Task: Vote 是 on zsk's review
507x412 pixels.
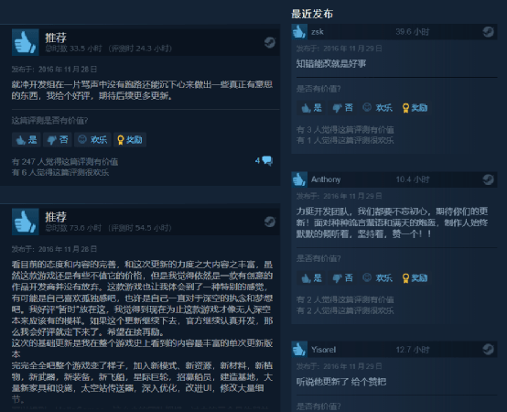Action: 311,108
